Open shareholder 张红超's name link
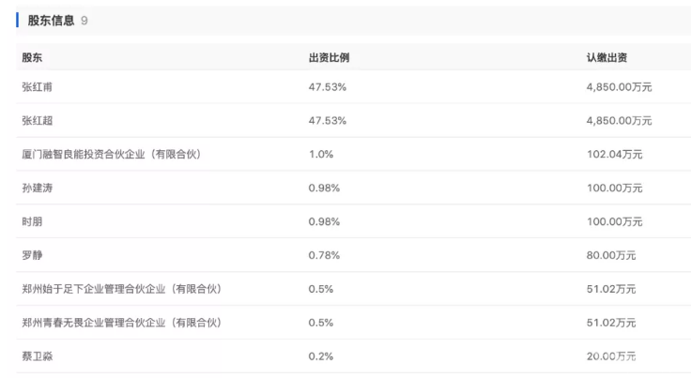 click(x=38, y=120)
